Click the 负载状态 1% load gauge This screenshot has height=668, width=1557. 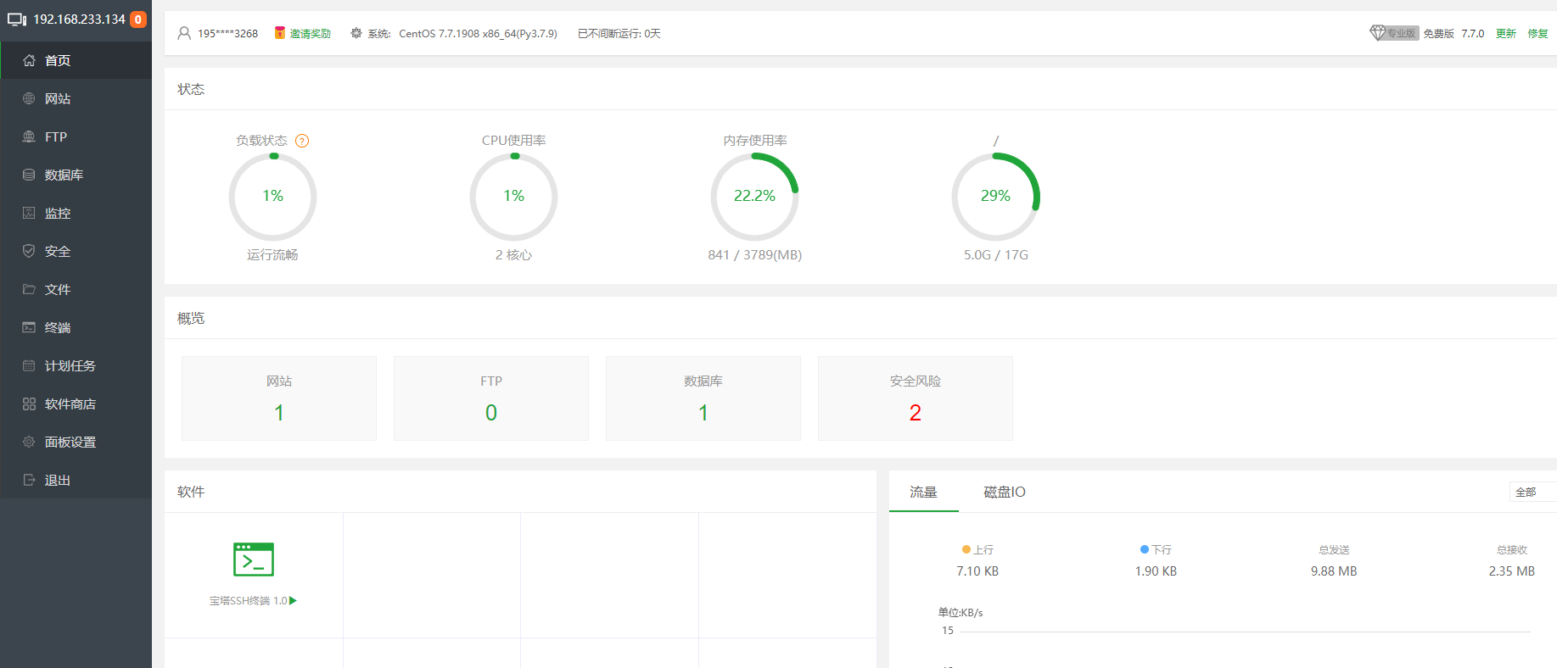(x=272, y=197)
